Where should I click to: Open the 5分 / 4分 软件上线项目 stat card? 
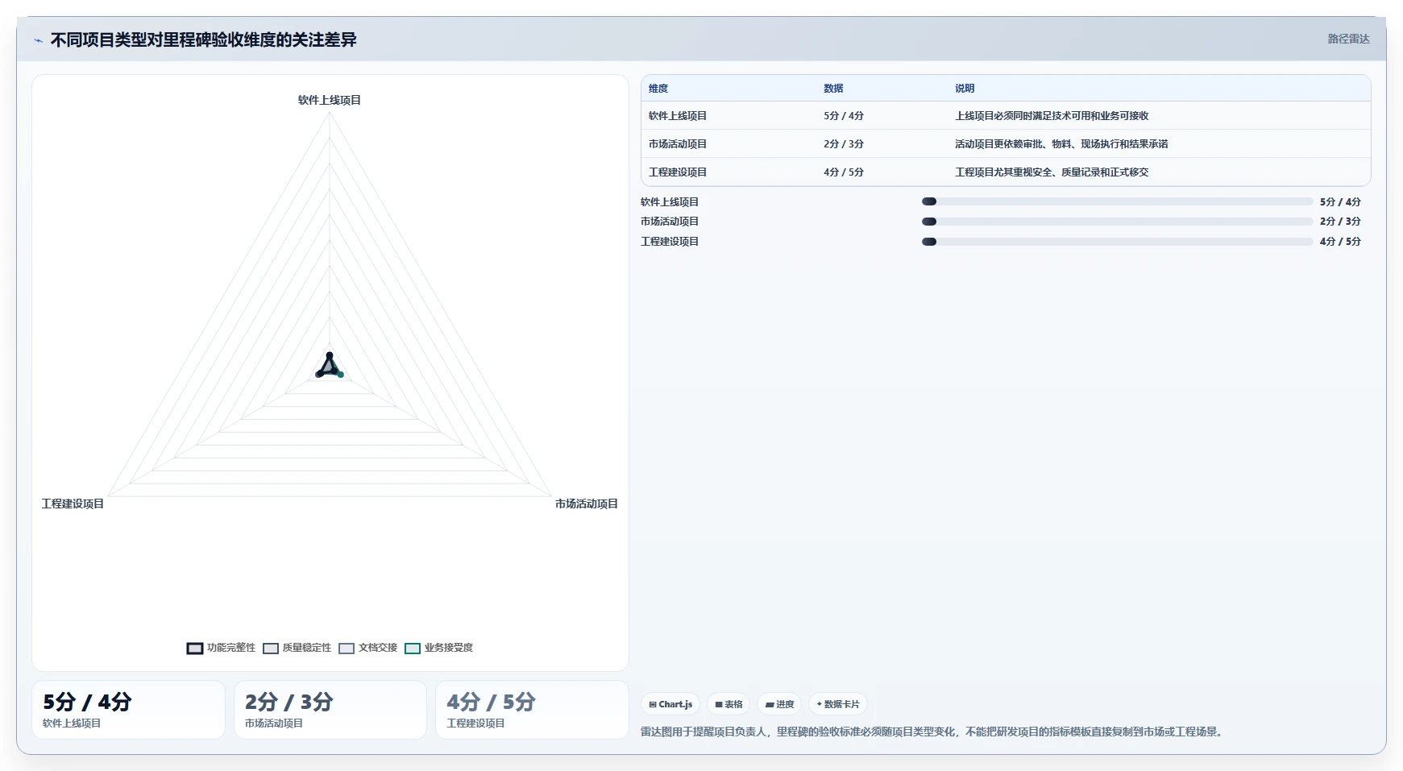pyautogui.click(x=128, y=710)
